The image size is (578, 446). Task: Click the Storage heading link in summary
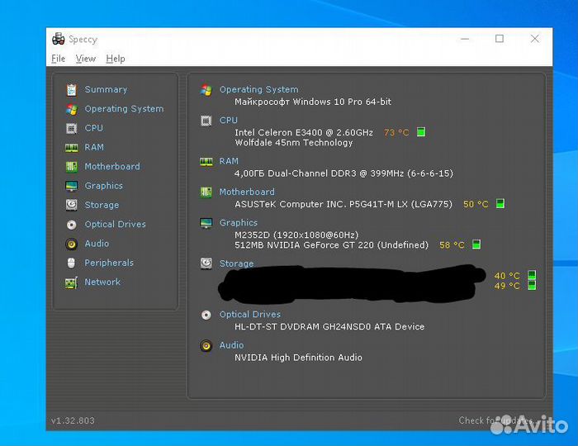point(236,263)
